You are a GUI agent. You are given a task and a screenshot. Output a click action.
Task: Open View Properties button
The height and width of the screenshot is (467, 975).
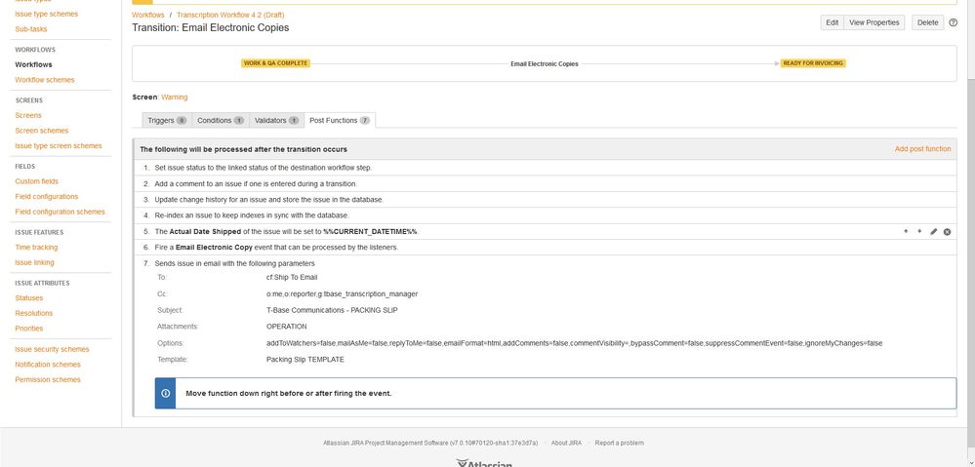click(873, 22)
